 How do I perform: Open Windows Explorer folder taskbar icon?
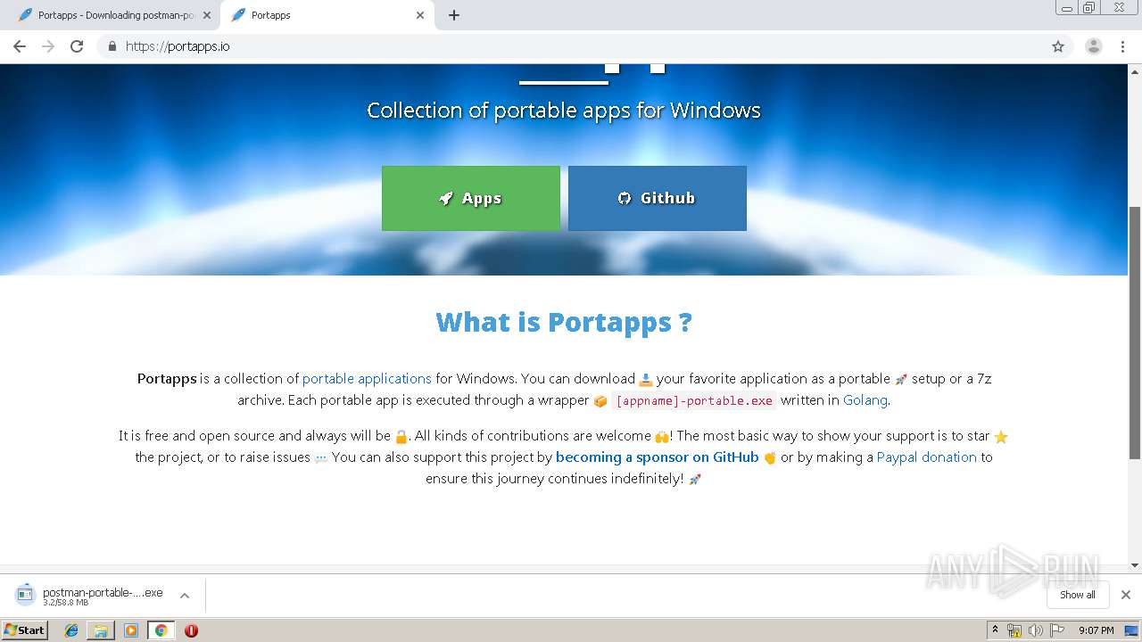coord(101,630)
